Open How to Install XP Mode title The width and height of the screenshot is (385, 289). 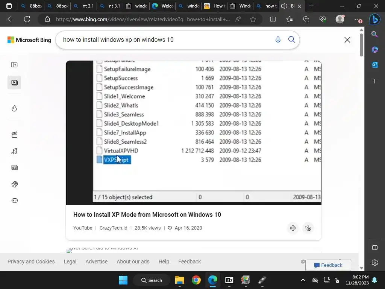[147, 214]
